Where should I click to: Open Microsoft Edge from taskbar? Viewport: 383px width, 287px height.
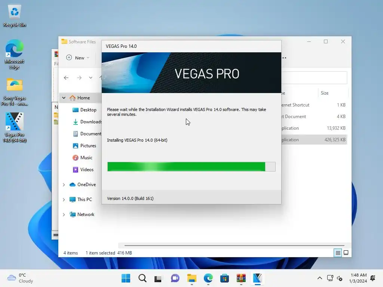click(208, 278)
